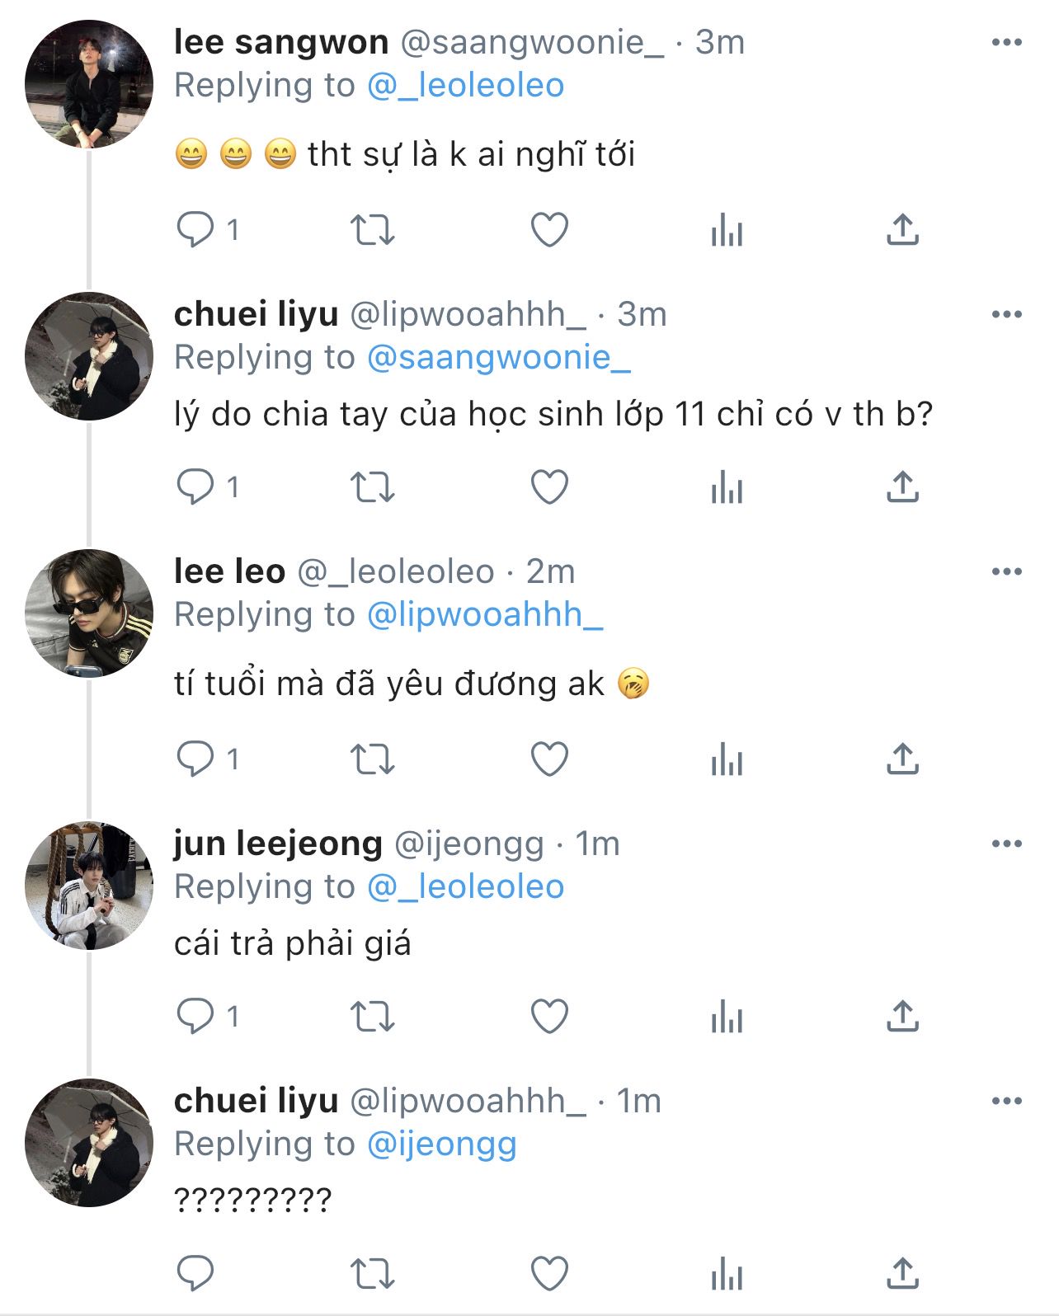
Task: Retweet lee leo's tweet
Action: [x=373, y=759]
